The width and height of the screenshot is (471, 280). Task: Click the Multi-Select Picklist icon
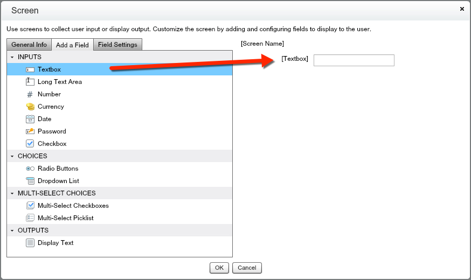pyautogui.click(x=30, y=218)
